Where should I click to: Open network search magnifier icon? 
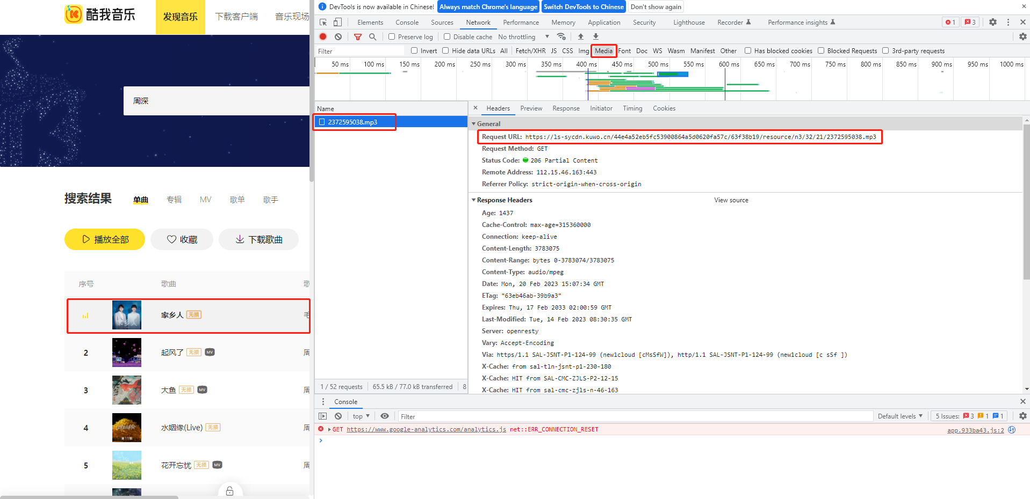372,36
